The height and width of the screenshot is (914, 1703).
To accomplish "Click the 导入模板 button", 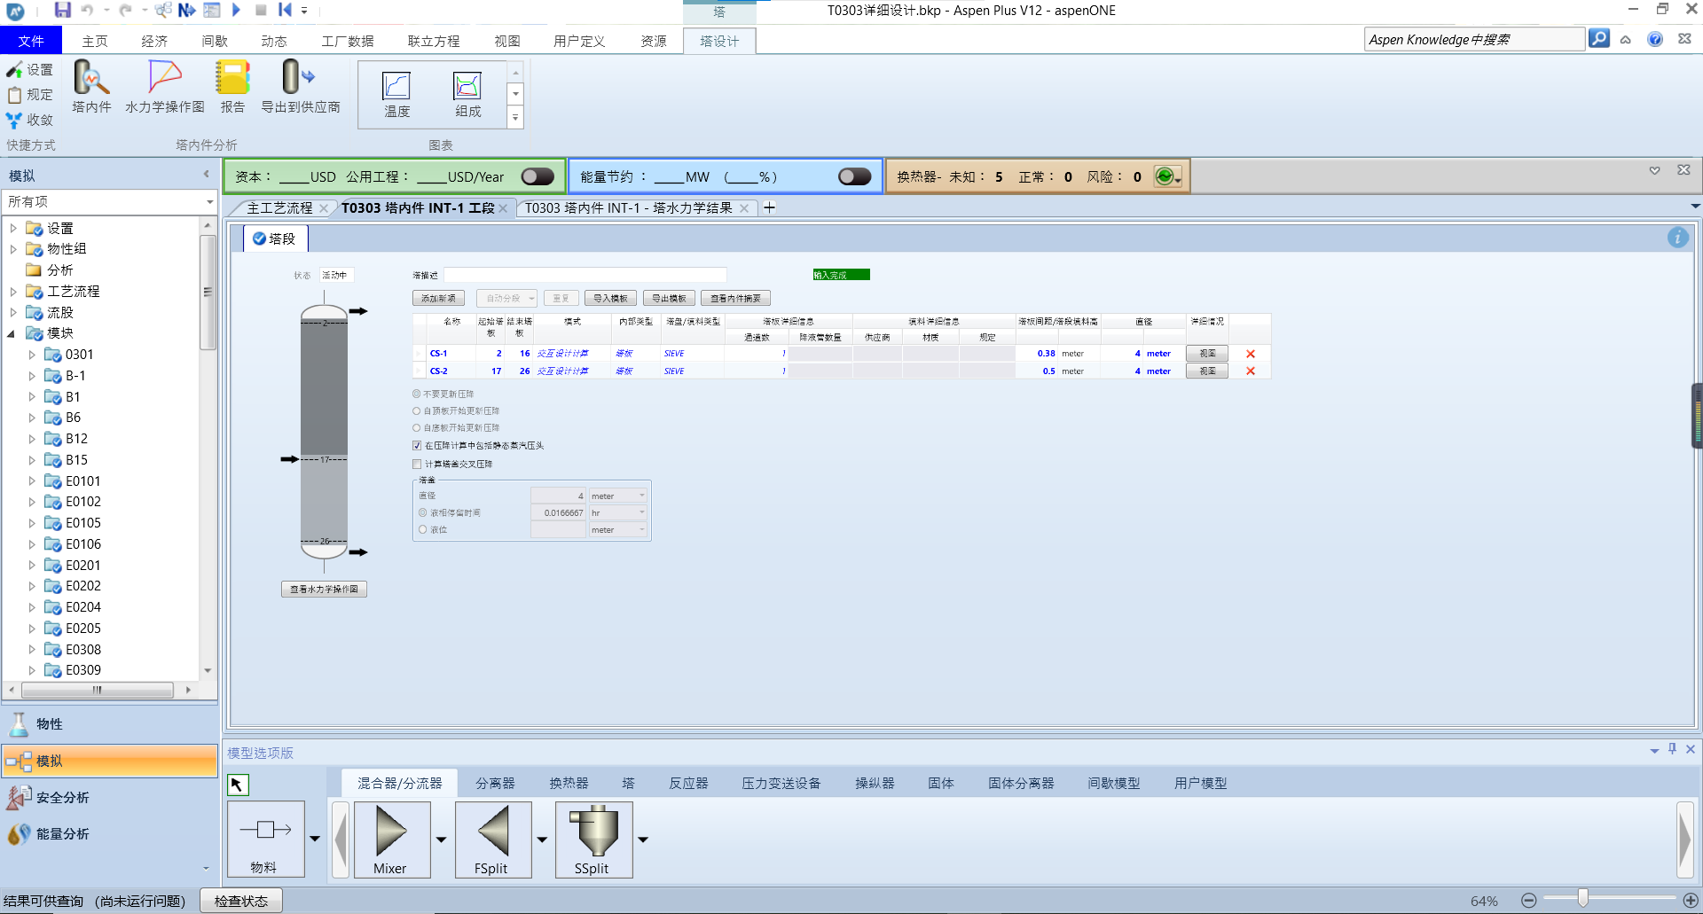I will 610,299.
